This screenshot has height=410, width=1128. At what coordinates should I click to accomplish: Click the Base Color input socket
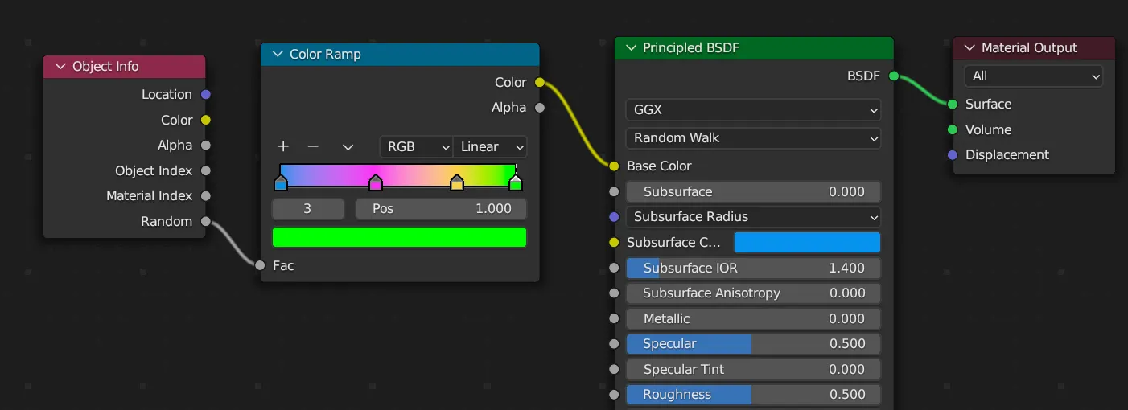click(614, 166)
